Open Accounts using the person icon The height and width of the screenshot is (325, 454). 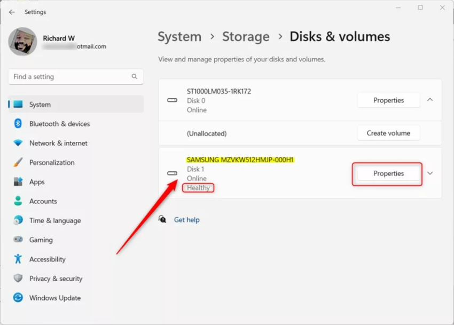pos(18,201)
